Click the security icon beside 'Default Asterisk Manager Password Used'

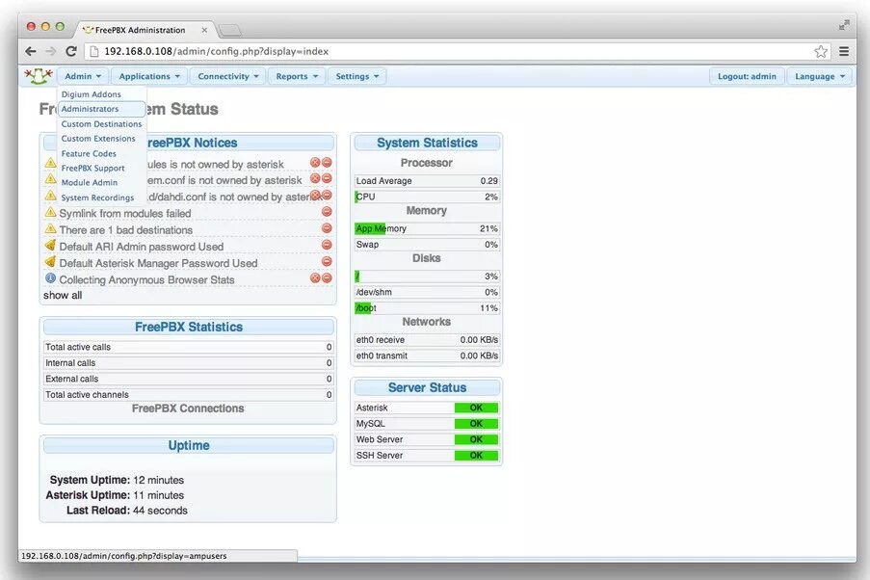(x=50, y=261)
